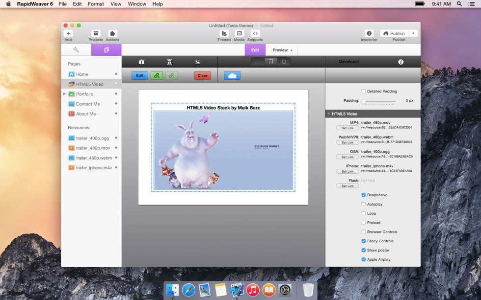The width and height of the screenshot is (481, 300).
Task: Open iBooks from the Dock
Action: tap(269, 290)
